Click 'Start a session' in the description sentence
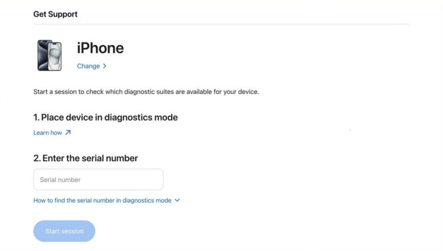Image resolution: width=443 pixels, height=251 pixels. coord(53,92)
